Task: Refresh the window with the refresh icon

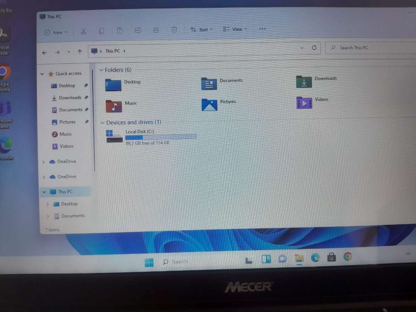Action: point(314,48)
